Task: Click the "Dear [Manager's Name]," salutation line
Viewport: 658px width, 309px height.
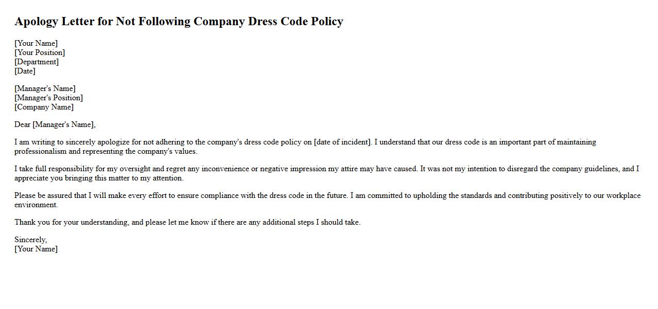Action: coord(55,124)
